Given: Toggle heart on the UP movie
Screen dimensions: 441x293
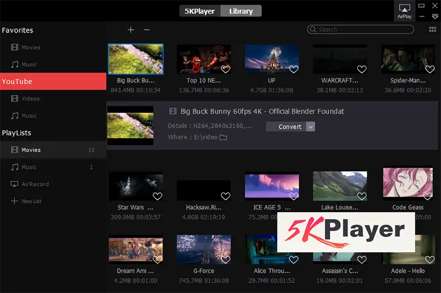Looking at the screenshot, I should [x=294, y=69].
